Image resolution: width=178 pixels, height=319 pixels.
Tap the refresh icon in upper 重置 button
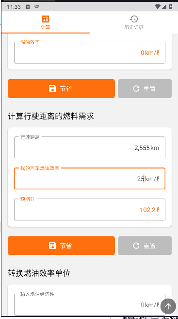(x=136, y=89)
